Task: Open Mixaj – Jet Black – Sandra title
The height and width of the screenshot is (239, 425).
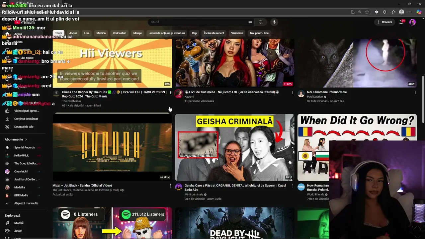Action: [82, 186]
